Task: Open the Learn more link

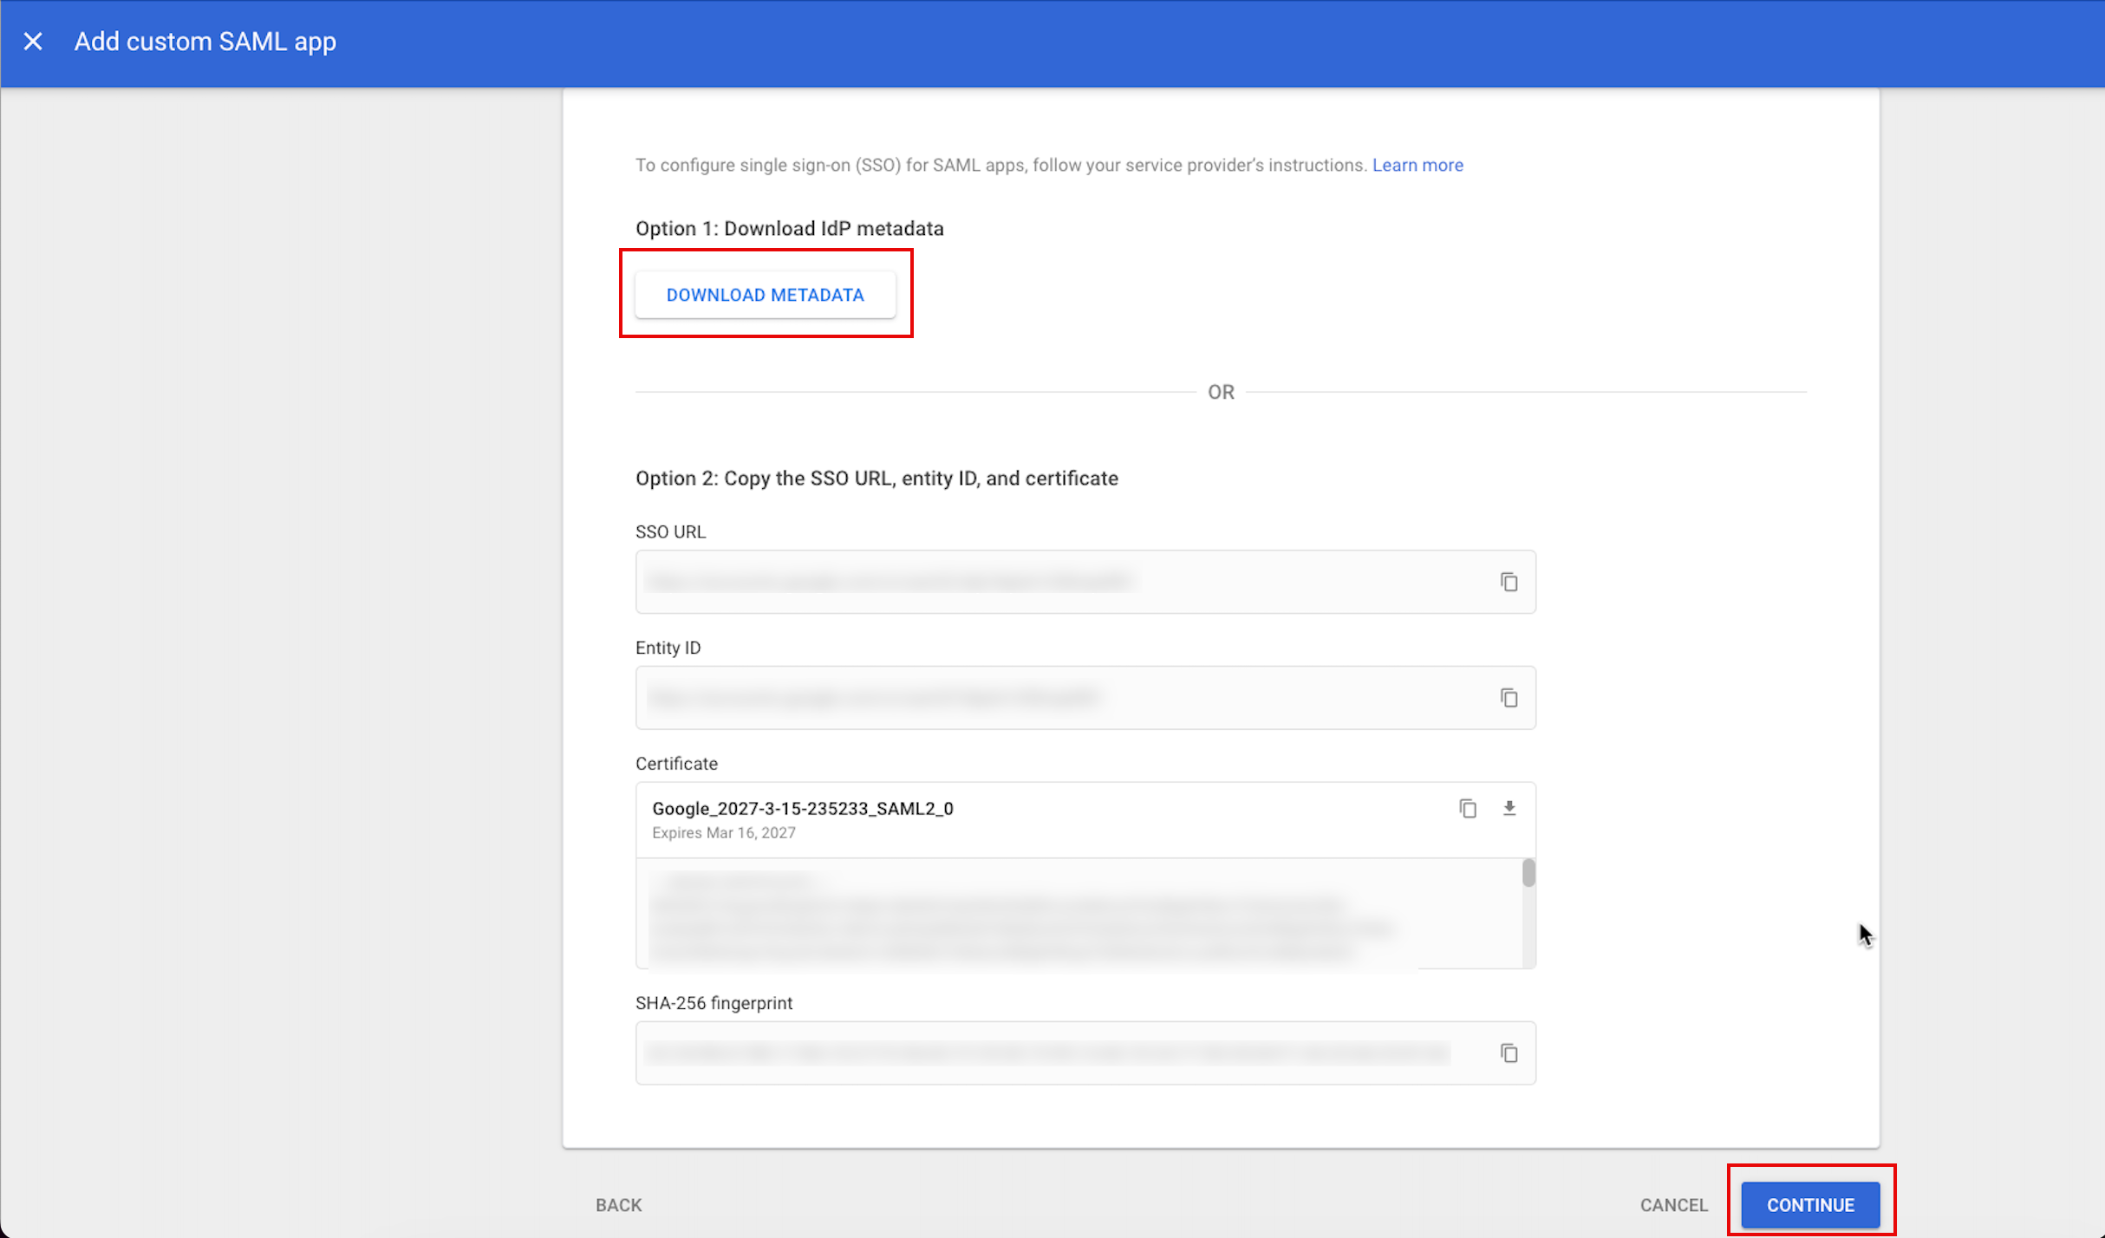Action: point(1417,165)
